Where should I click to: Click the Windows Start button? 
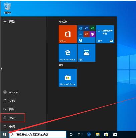click(x=5, y=134)
